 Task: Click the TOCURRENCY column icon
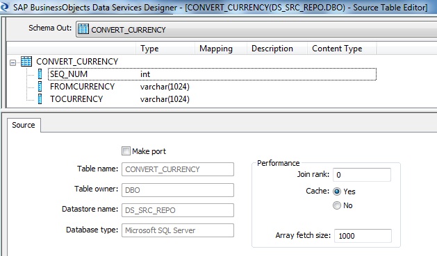point(40,99)
